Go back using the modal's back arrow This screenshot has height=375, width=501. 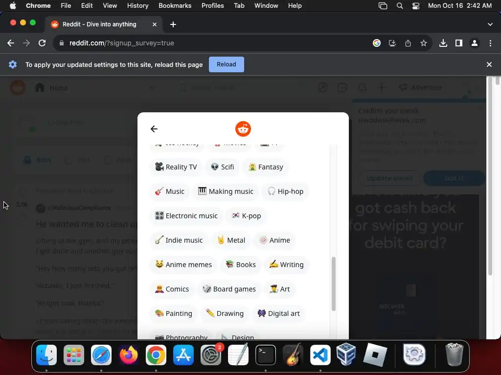pos(154,129)
